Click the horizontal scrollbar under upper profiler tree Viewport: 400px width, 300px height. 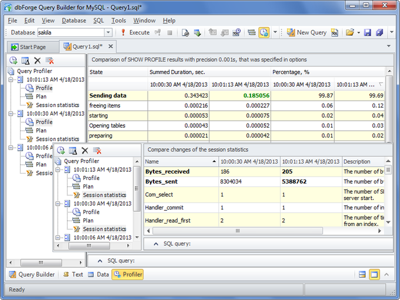[41, 262]
